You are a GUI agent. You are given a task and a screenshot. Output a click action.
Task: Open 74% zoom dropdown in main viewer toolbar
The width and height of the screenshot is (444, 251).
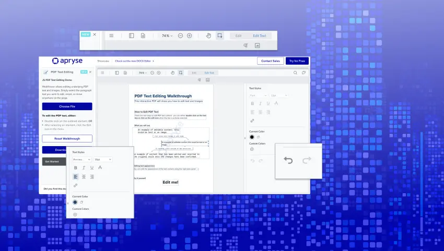143,73
